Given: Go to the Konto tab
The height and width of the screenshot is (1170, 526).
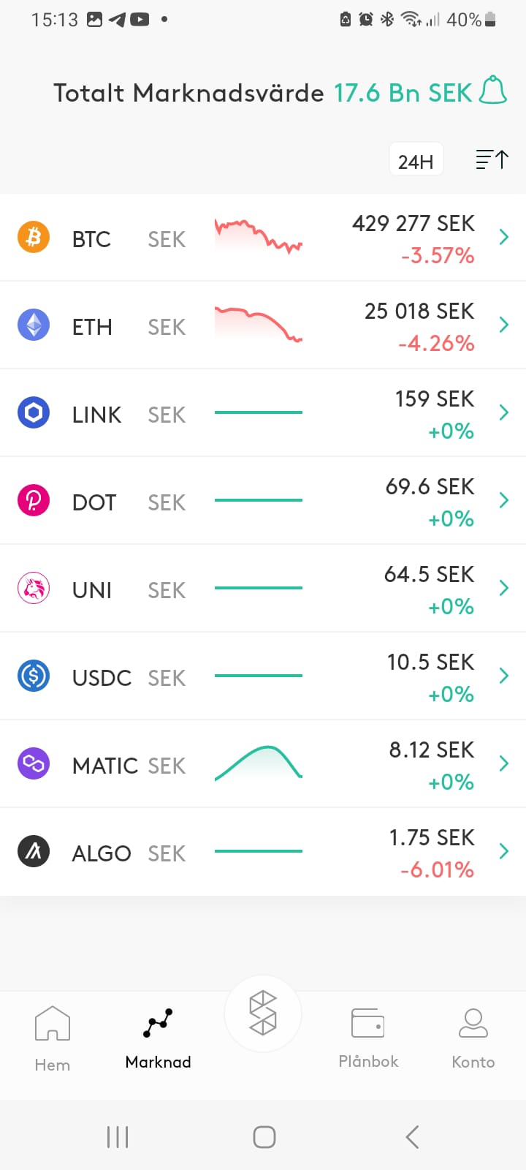Looking at the screenshot, I should point(473,1037).
